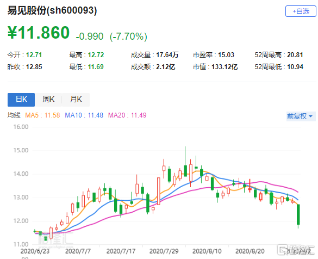318x259 pixels.
Task: Click the 16.00 y-axis label
Action: pos(21,127)
